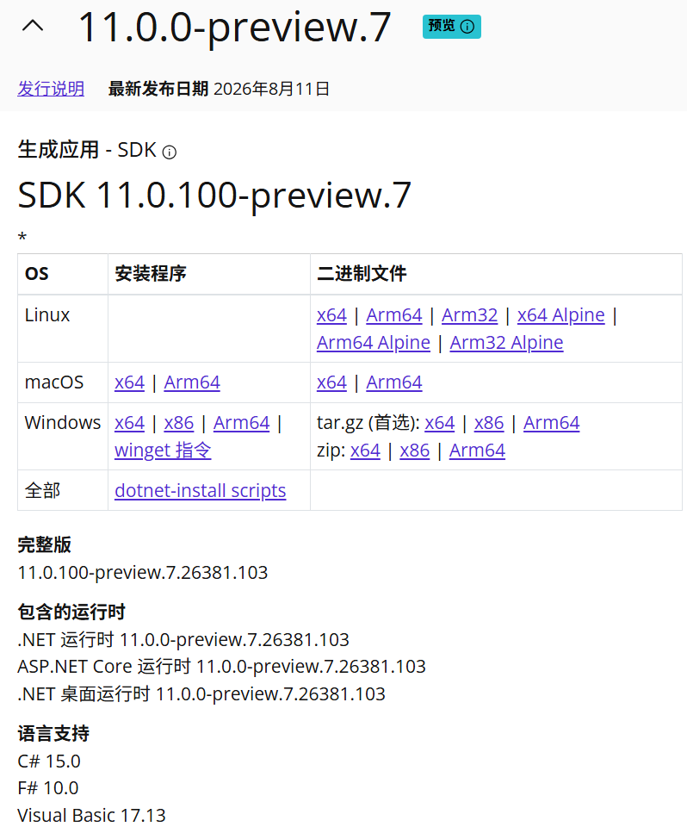Open the 发行说明 release notes link

tap(51, 88)
